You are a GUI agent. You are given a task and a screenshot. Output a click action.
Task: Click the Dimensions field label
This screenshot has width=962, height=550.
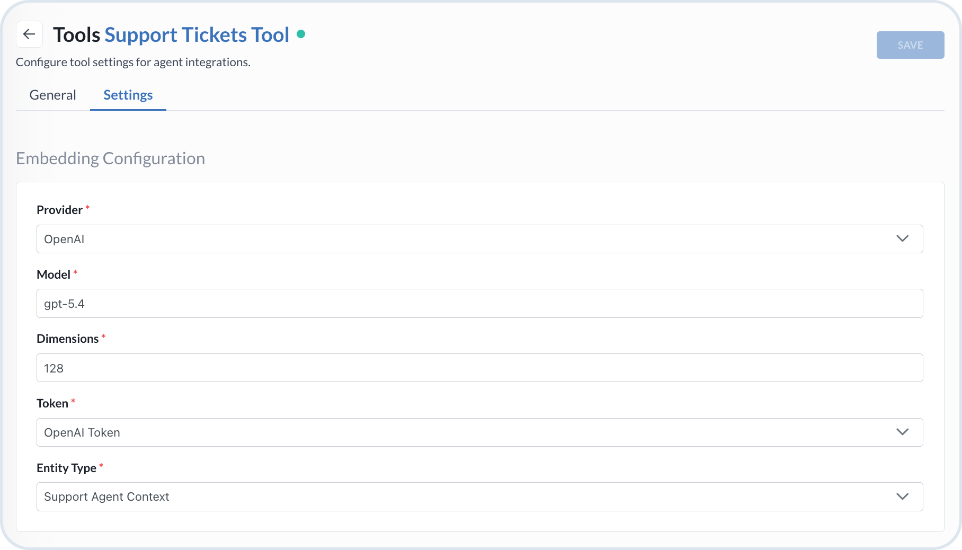pyautogui.click(x=68, y=339)
